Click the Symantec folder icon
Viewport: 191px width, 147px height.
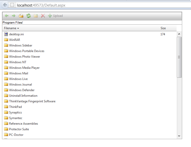coord(6,118)
